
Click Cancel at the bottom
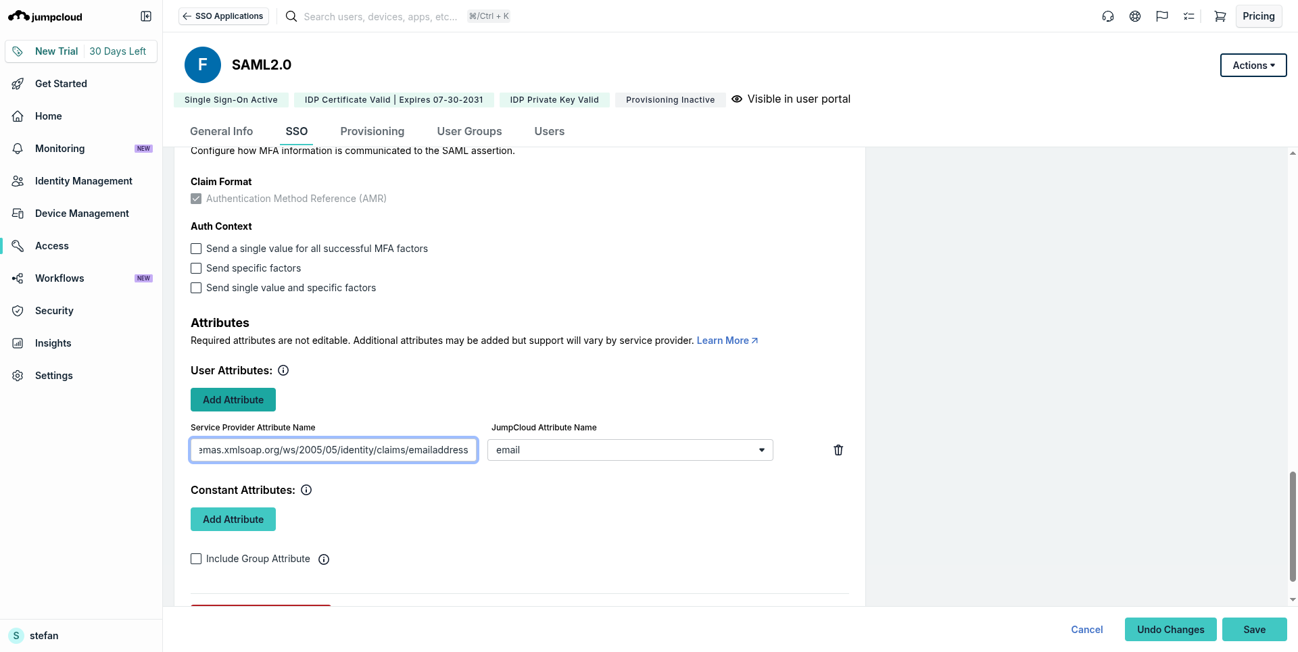1087,630
